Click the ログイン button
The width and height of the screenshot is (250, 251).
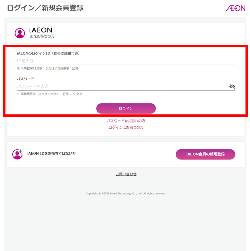[x=126, y=108]
